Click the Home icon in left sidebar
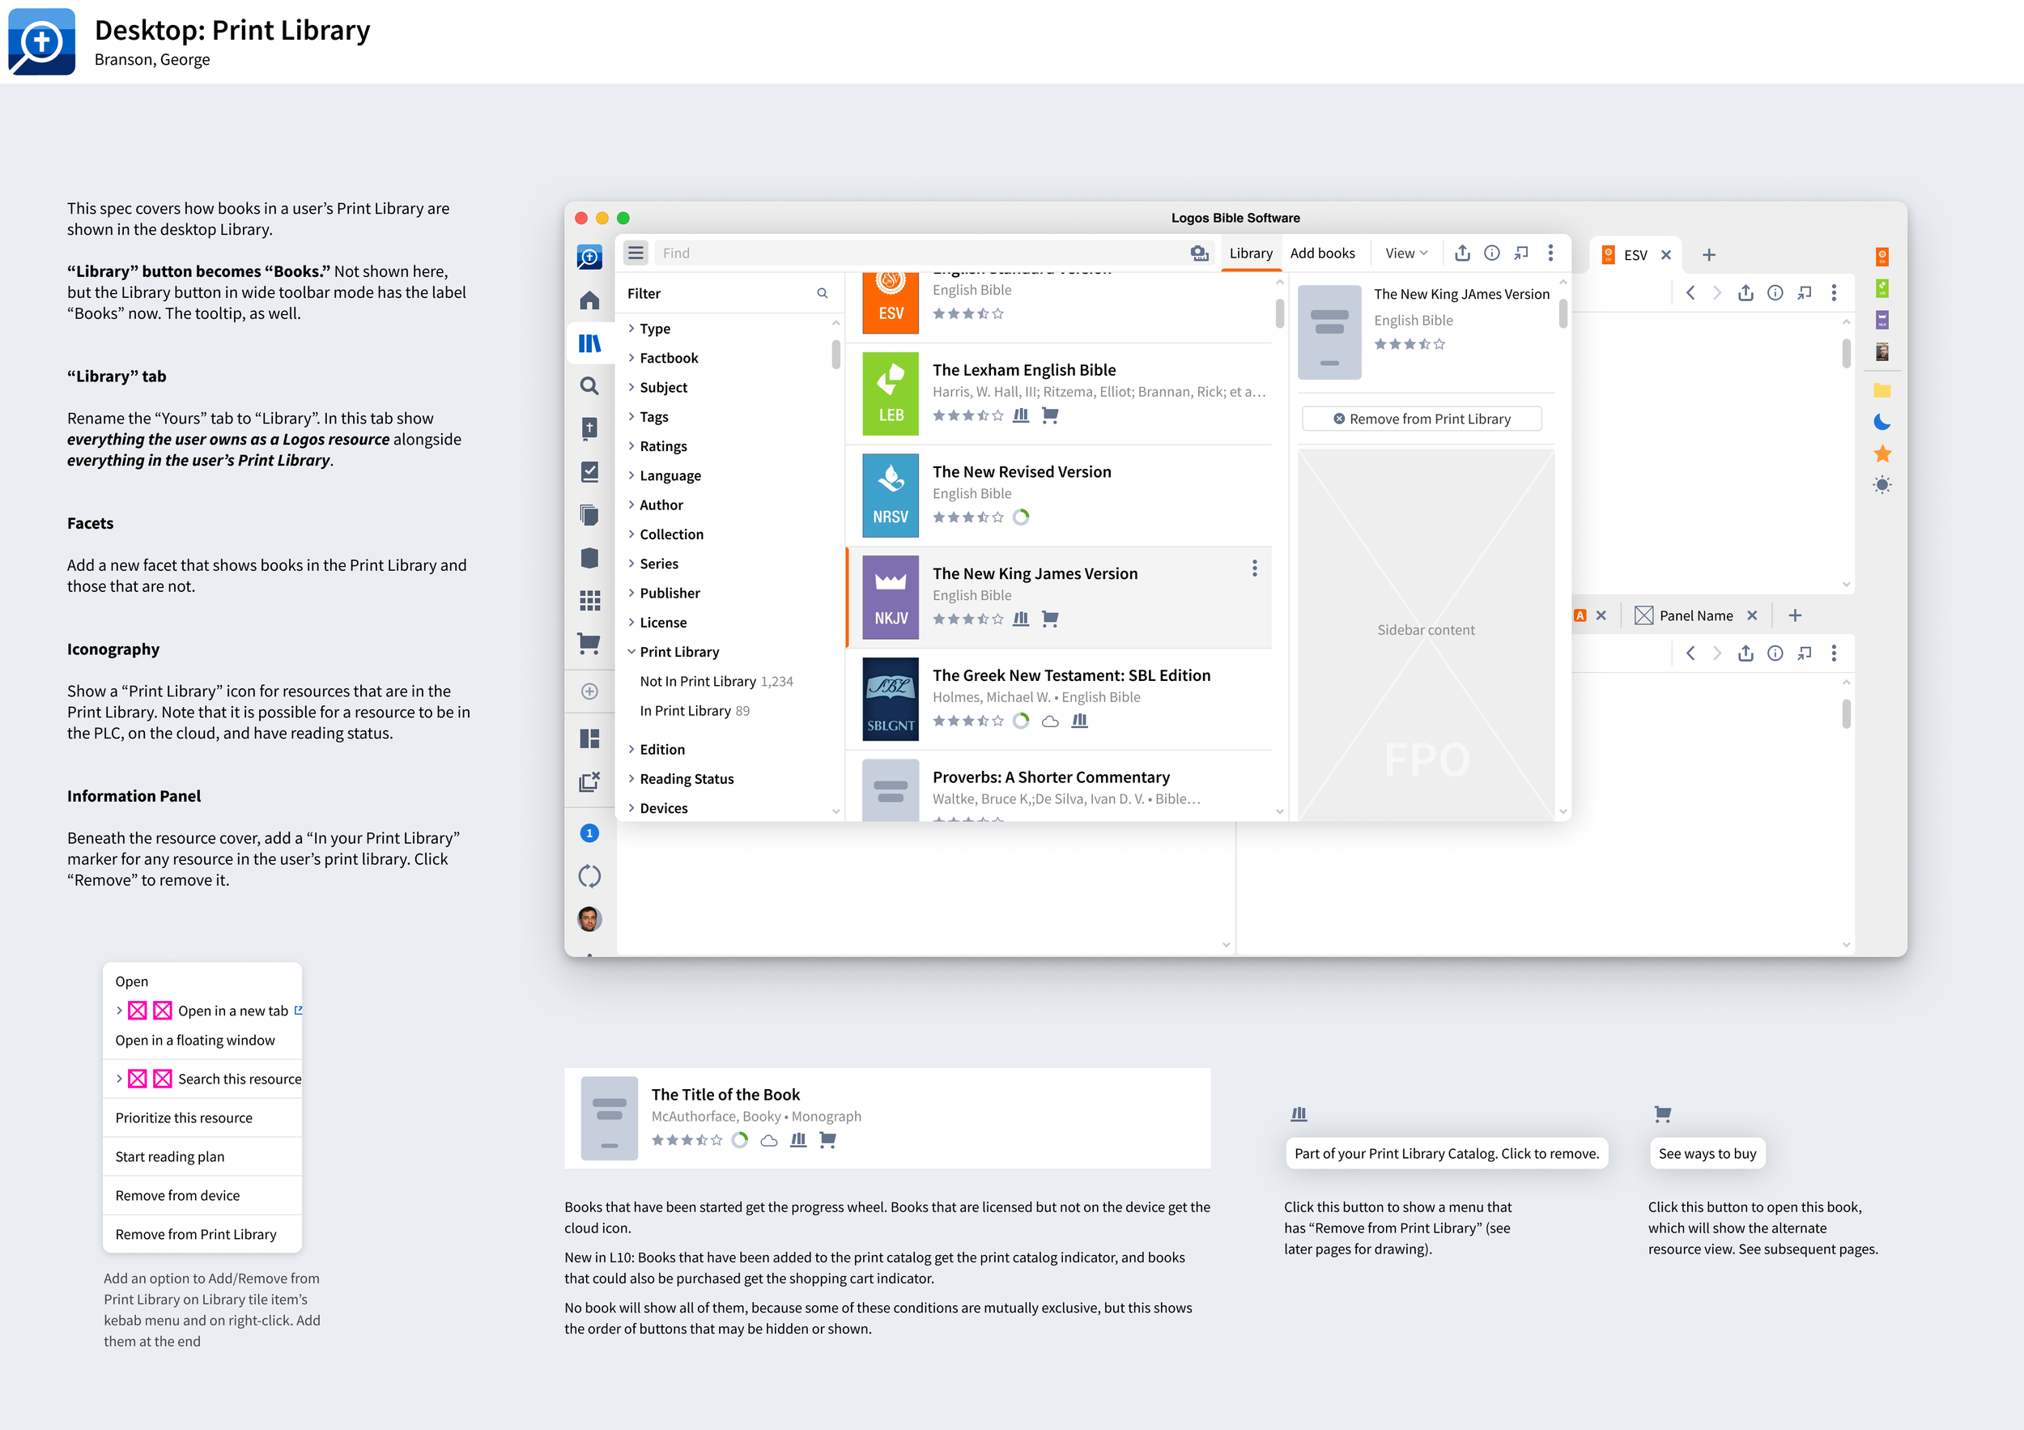 click(x=589, y=300)
